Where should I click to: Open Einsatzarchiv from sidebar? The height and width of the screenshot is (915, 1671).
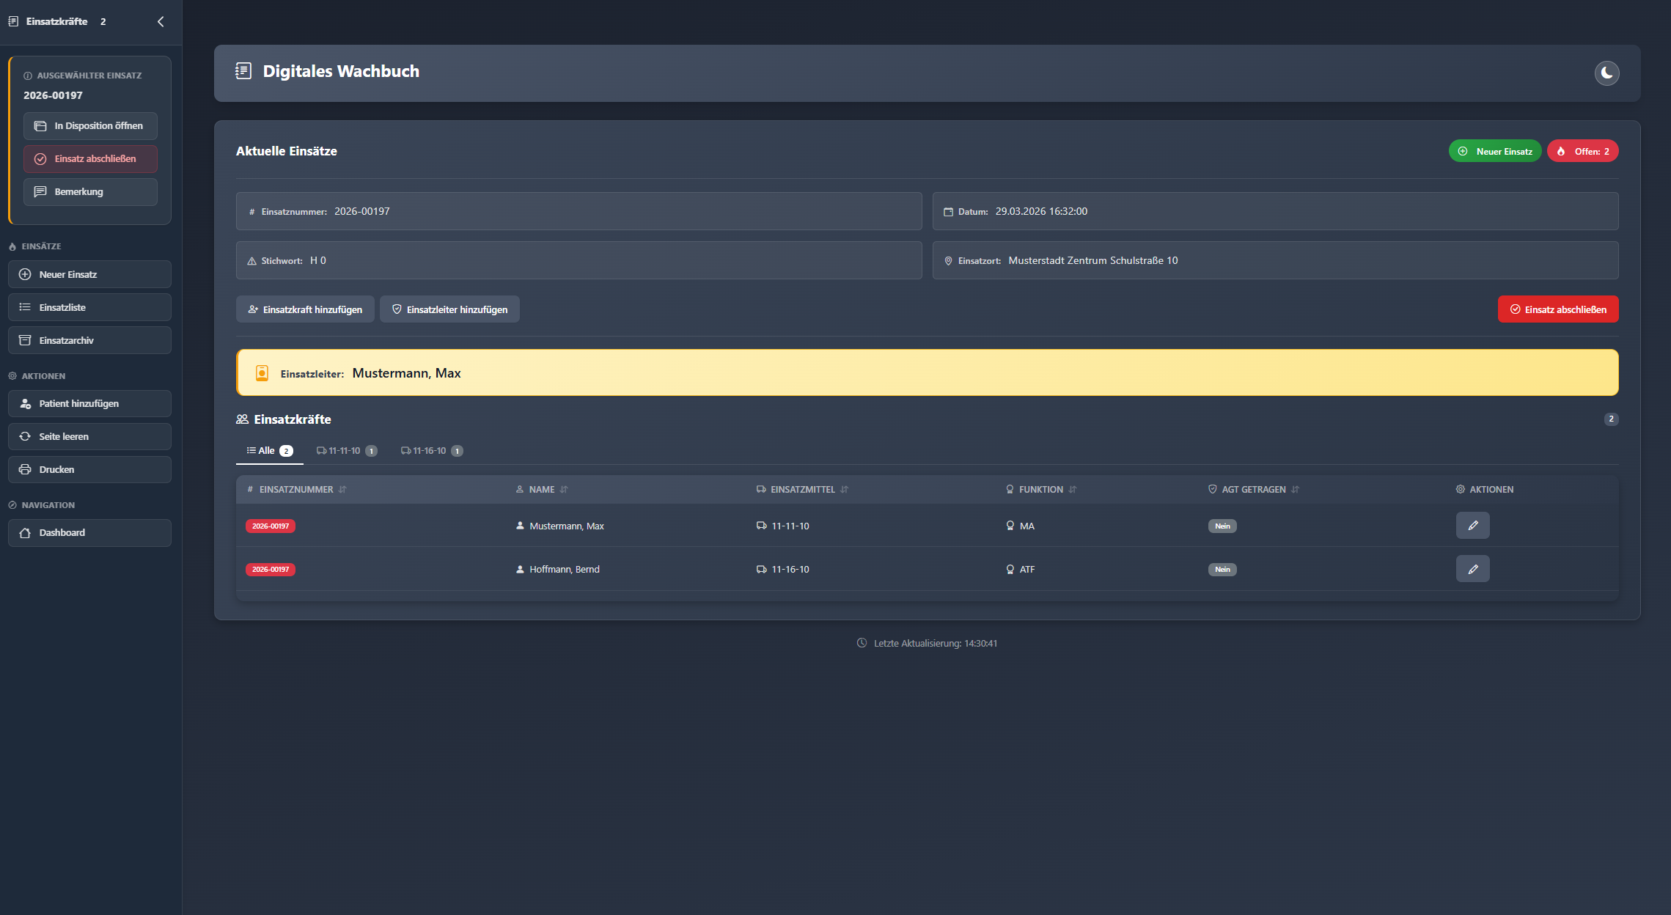(x=89, y=340)
